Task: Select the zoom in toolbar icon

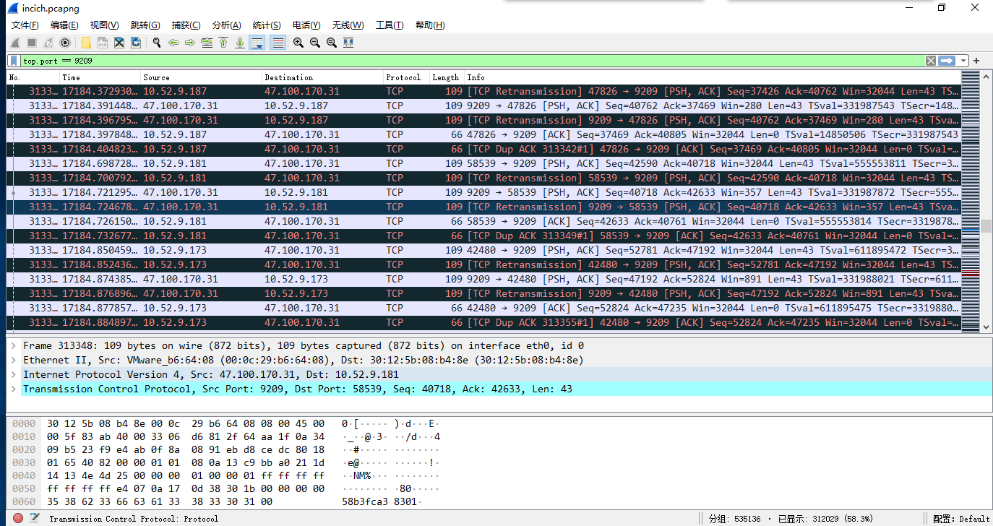Action: point(298,42)
